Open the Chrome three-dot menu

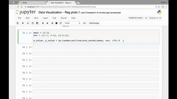pyautogui.click(x=166, y=7)
